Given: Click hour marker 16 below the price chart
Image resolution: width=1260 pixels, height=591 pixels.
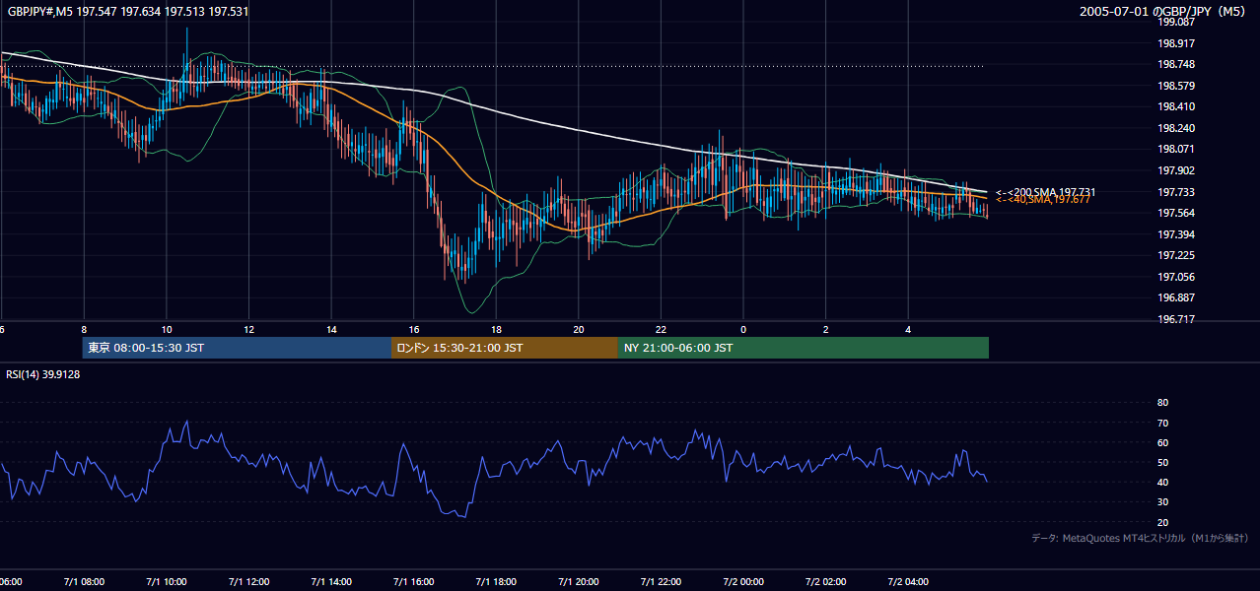Looking at the screenshot, I should (414, 329).
